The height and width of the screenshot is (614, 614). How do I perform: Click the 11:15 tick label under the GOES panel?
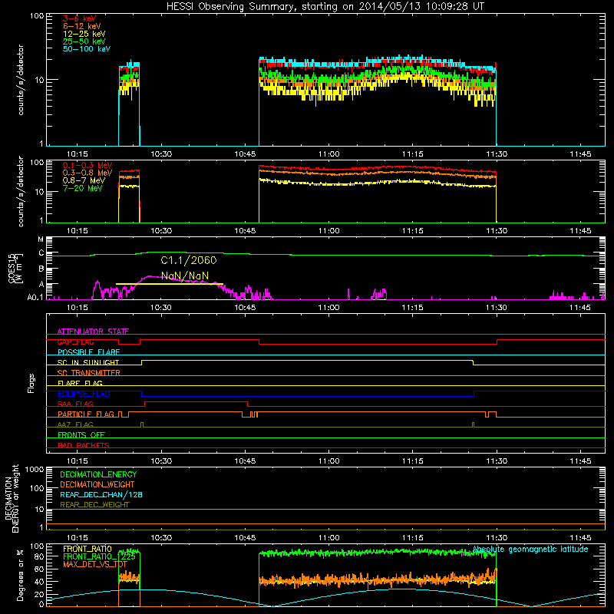coord(412,308)
